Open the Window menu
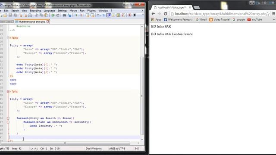276x155 pixels. point(103,10)
